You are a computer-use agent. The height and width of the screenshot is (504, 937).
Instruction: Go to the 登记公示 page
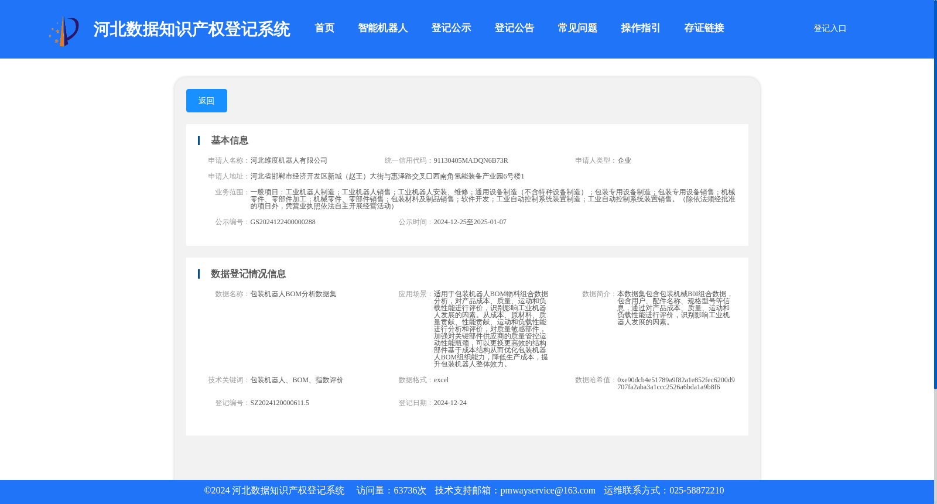click(x=451, y=28)
